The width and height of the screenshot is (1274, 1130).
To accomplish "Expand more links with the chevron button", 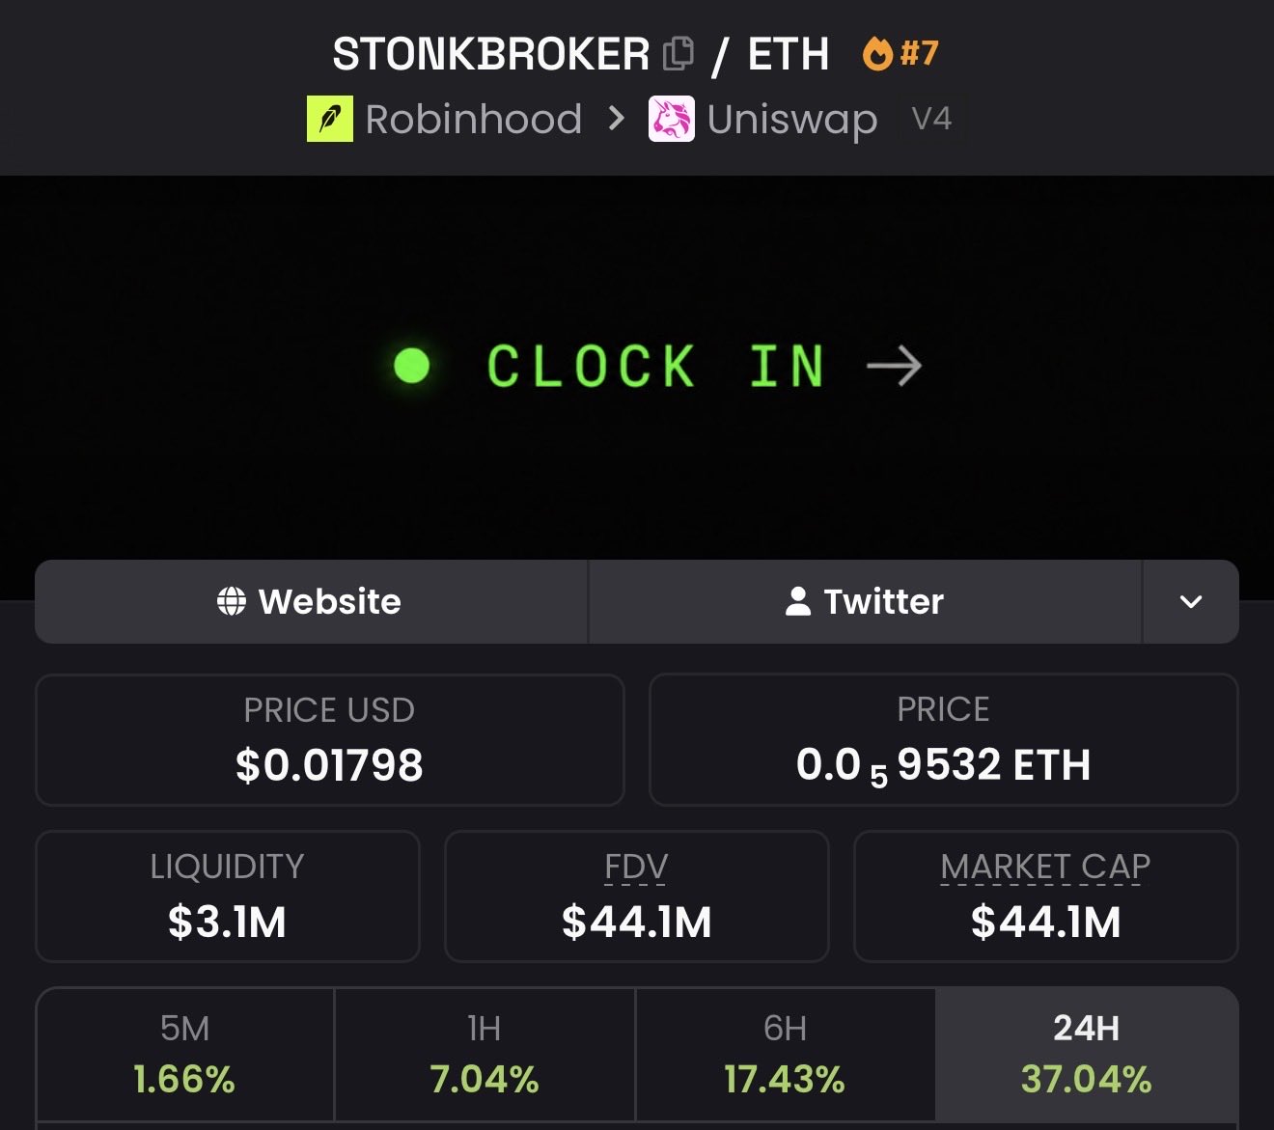I will [1191, 601].
